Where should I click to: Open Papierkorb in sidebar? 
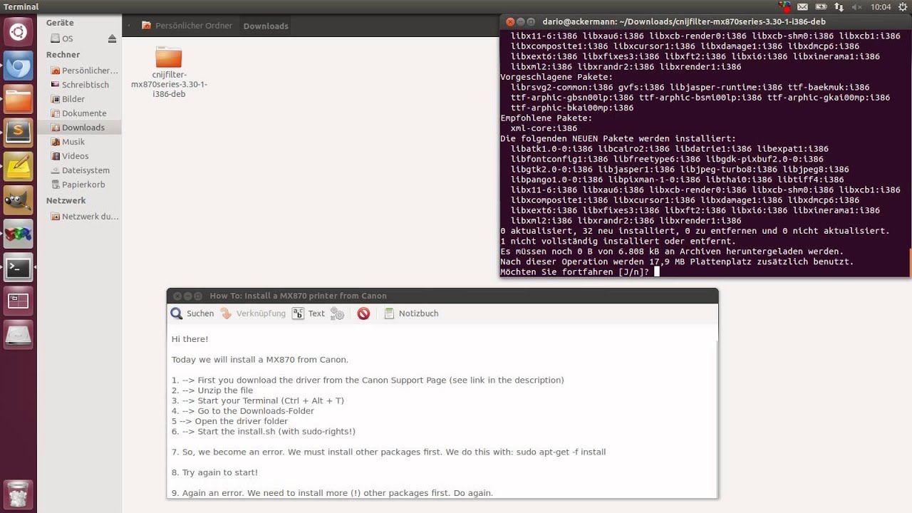click(77, 185)
